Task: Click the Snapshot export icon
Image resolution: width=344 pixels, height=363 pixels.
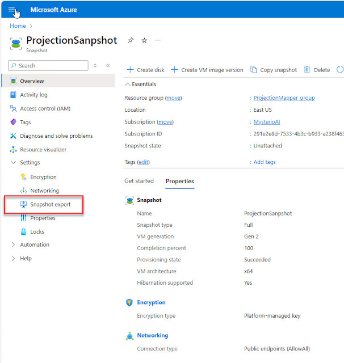Action: point(23,204)
